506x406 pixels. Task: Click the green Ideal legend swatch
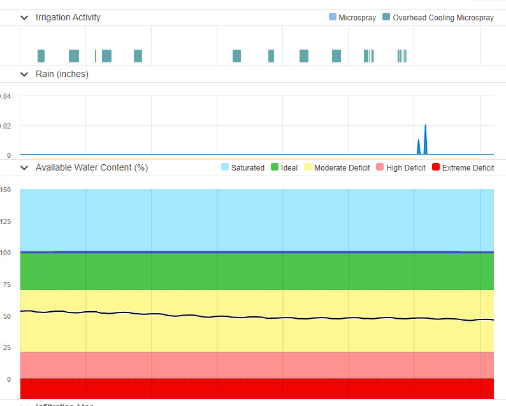pos(275,167)
